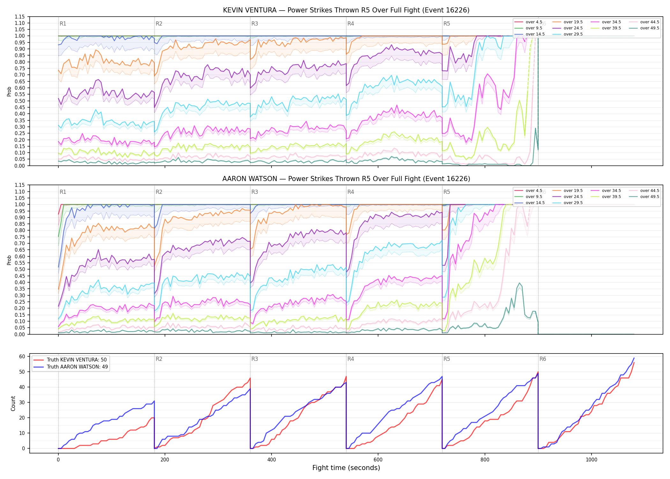Click the 30 tick on the Count axis
670x479 pixels.
coord(22,402)
